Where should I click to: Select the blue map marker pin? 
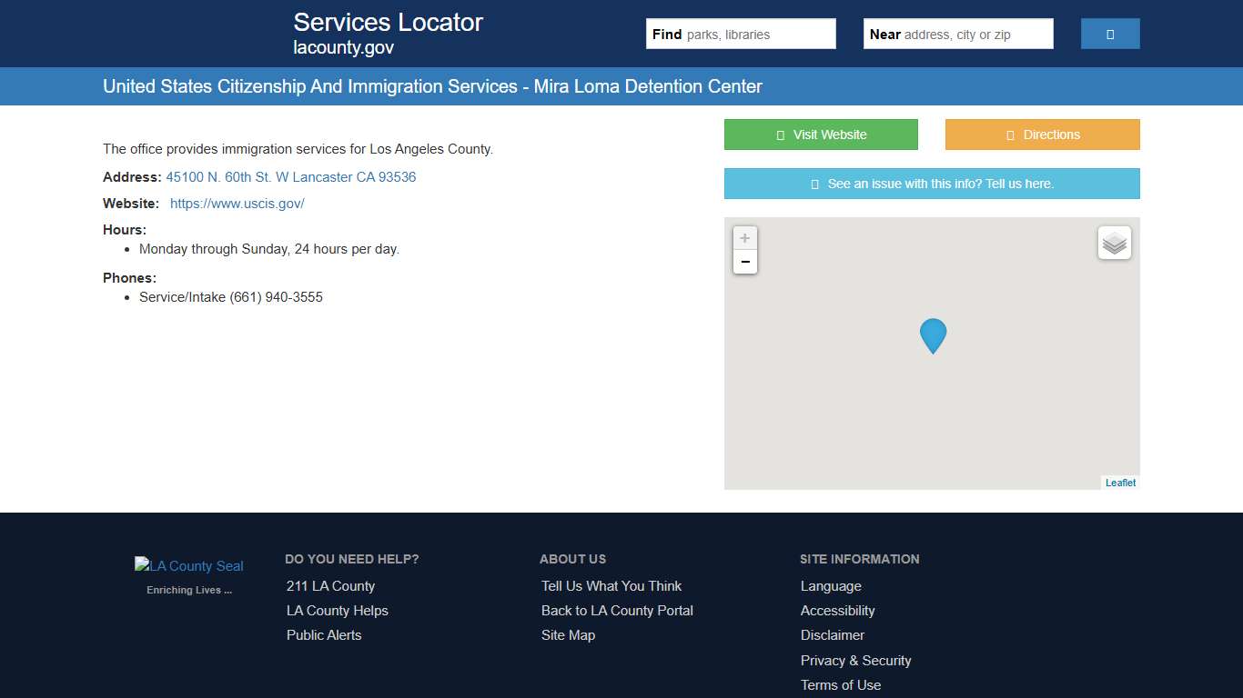click(x=932, y=334)
